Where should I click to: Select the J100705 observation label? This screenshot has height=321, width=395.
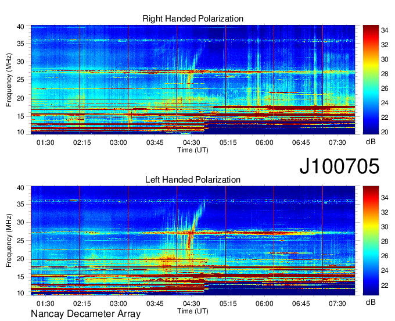click(x=339, y=166)
